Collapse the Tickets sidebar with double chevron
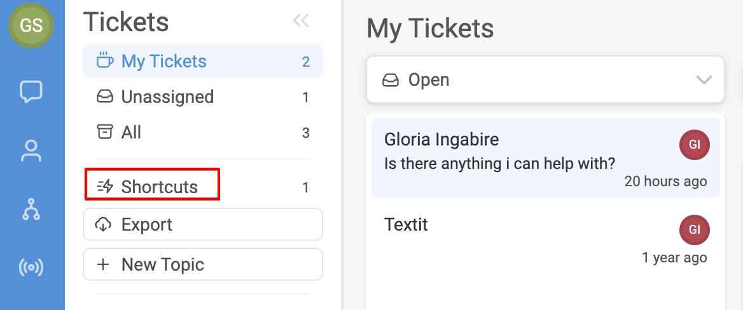The height and width of the screenshot is (310, 743). coord(301,21)
